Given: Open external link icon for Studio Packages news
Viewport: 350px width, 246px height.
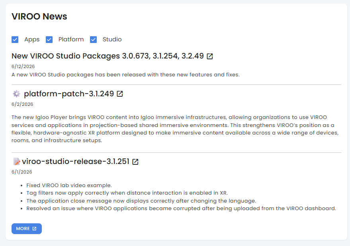Looking at the screenshot, I should click(x=209, y=56).
